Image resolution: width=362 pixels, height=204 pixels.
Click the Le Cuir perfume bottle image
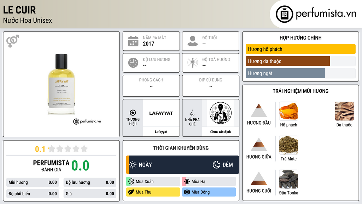pyautogui.click(x=62, y=84)
